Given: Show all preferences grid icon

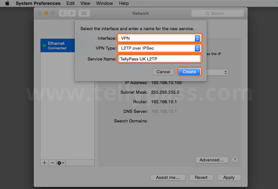Looking at the screenshot, I should (84, 13).
